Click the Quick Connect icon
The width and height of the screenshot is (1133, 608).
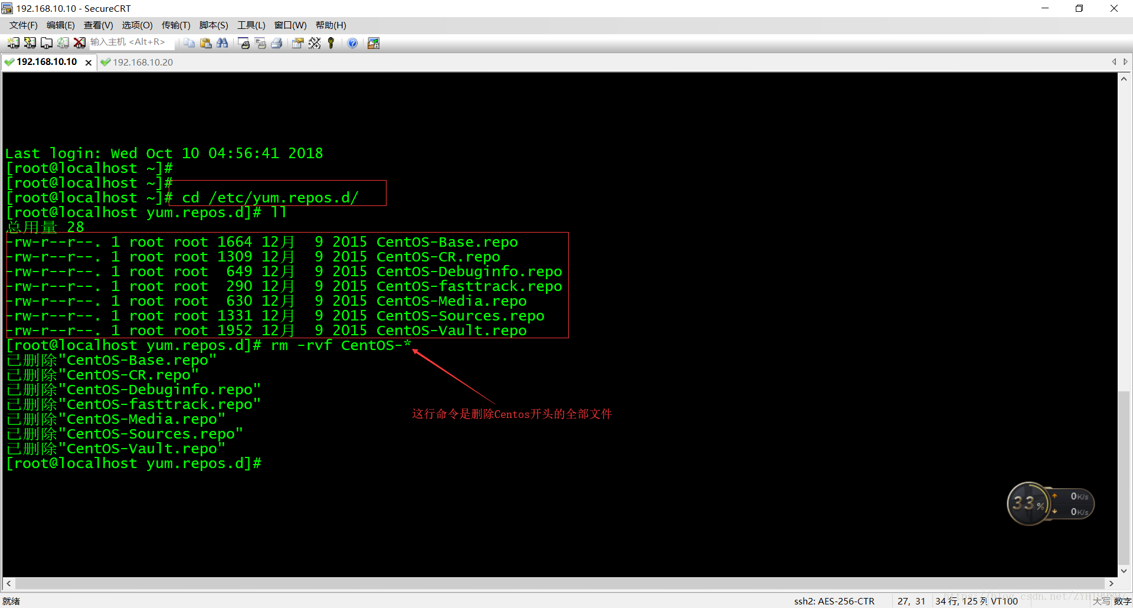tap(30, 43)
